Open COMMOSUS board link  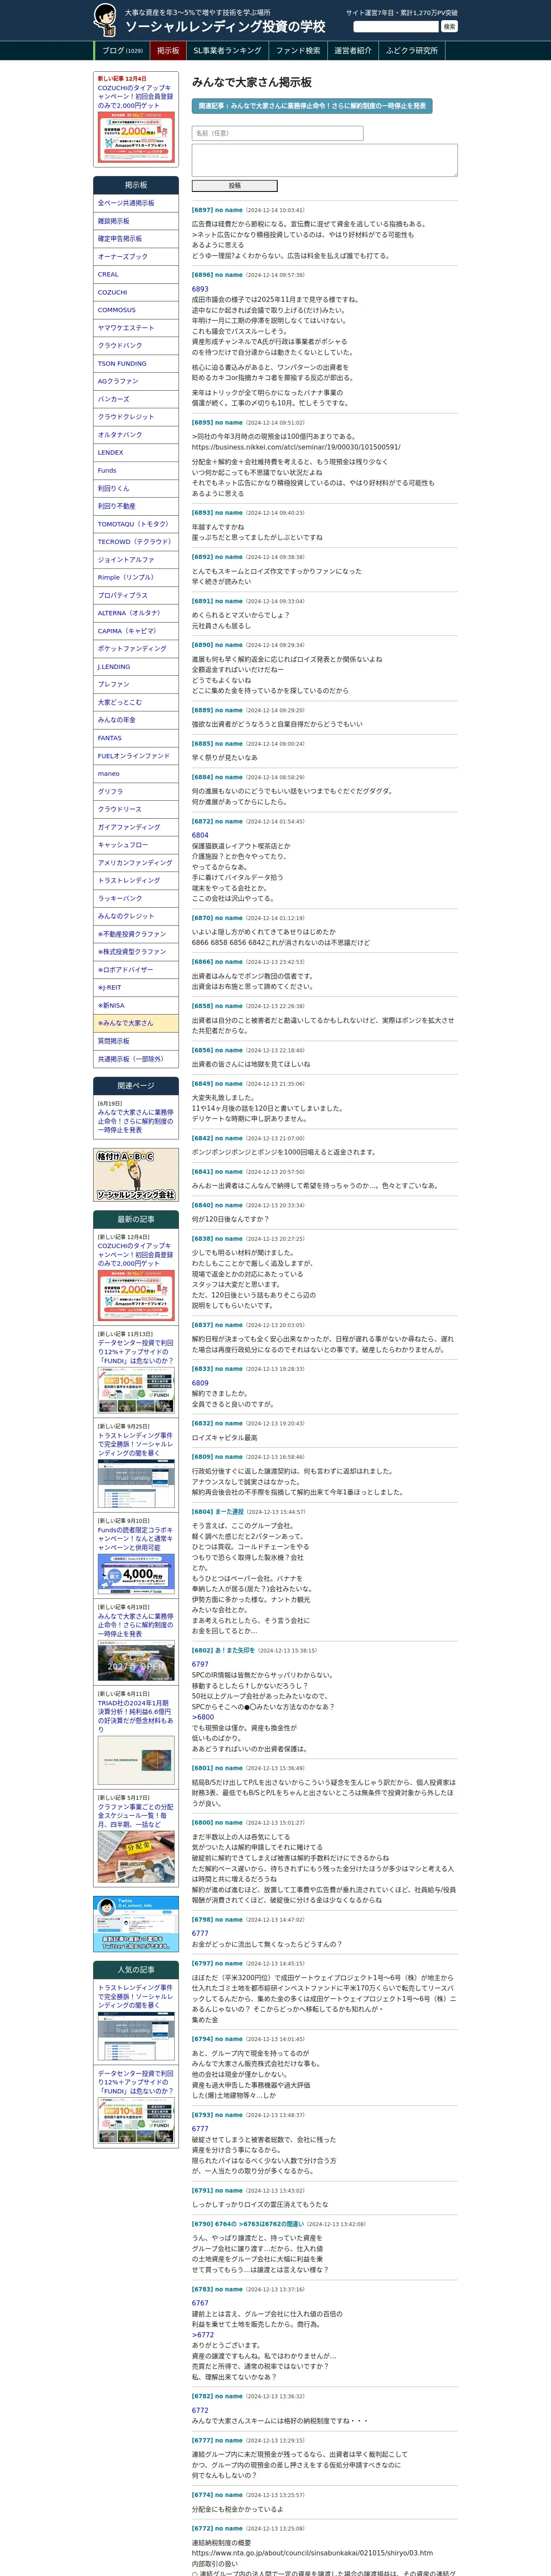(136, 310)
